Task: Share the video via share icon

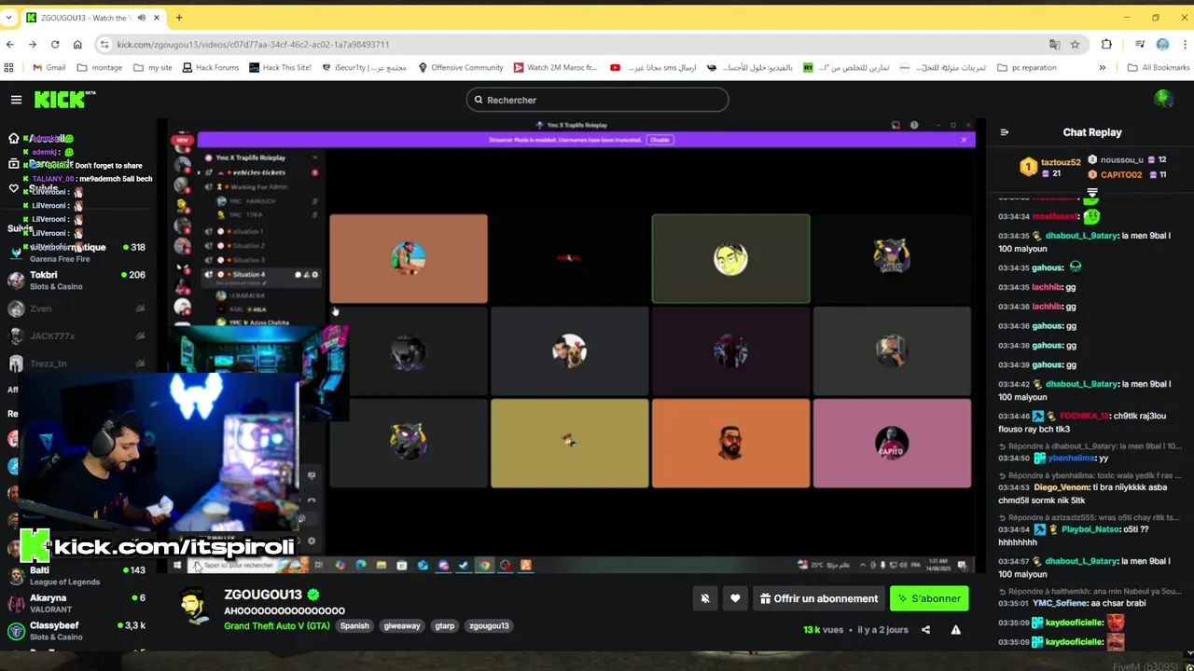Action: (x=925, y=630)
